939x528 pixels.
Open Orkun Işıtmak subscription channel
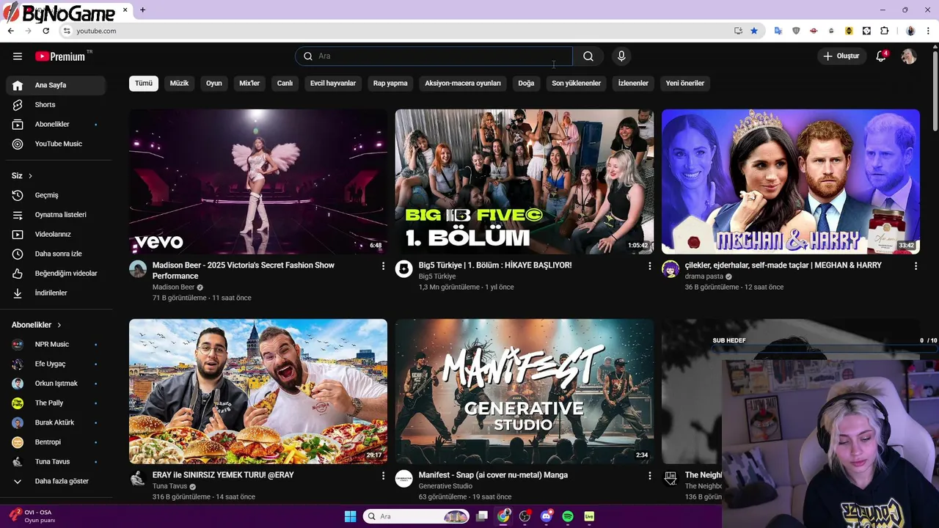56,384
